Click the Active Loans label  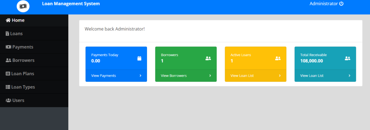click(x=241, y=55)
